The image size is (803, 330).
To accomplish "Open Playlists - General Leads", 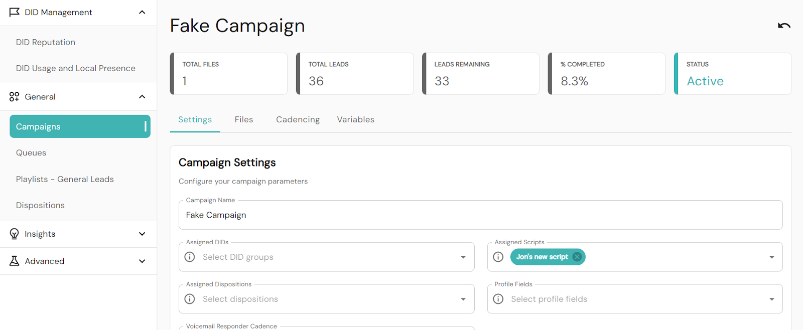I will (x=65, y=179).
